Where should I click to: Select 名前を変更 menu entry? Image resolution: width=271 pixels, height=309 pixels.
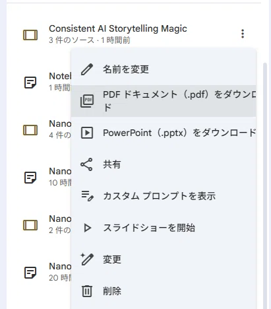[164, 69]
